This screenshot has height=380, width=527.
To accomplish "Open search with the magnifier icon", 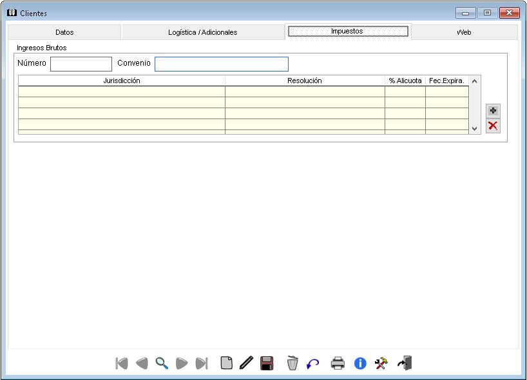I will [x=162, y=363].
